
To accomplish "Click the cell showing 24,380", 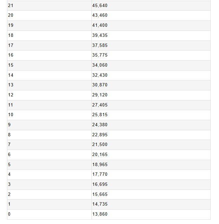I will click(100, 125).
